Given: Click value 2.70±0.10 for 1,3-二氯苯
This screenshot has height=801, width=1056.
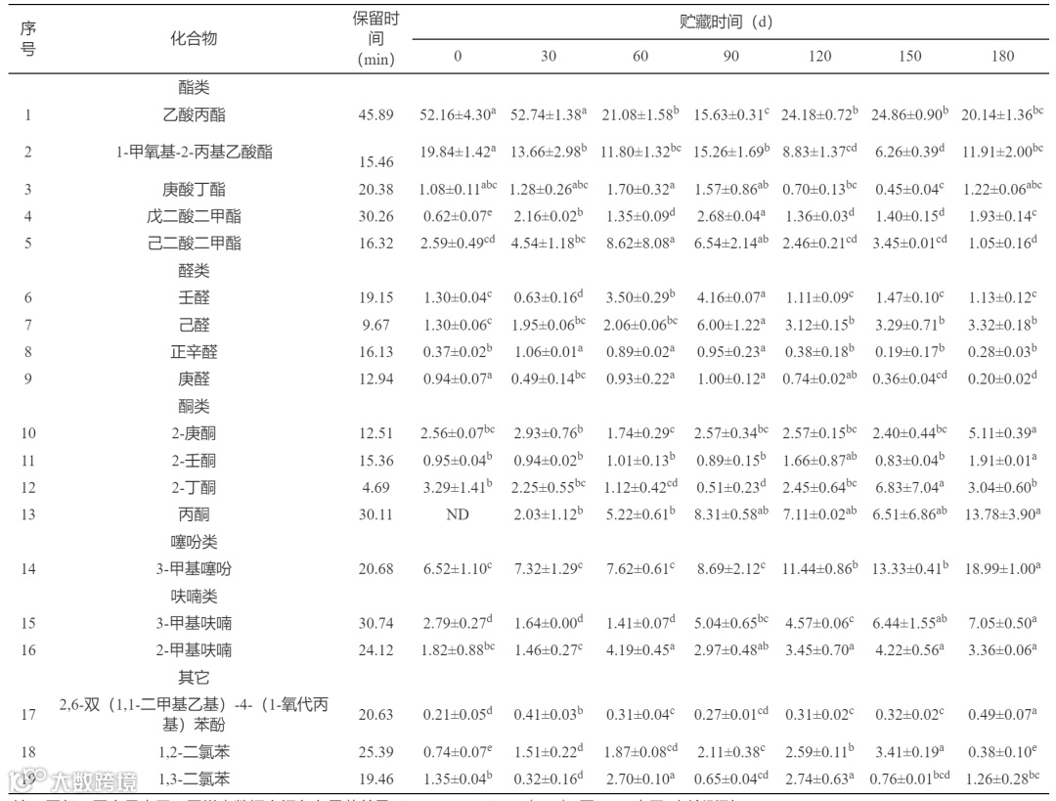Looking at the screenshot, I should coord(639,779).
